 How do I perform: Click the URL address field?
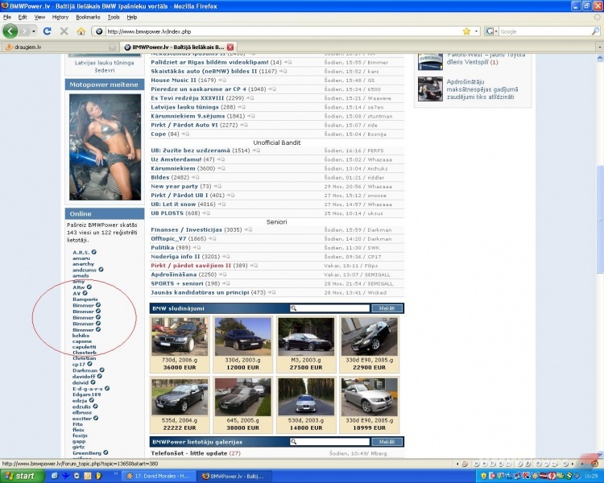pyautogui.click(x=283, y=31)
